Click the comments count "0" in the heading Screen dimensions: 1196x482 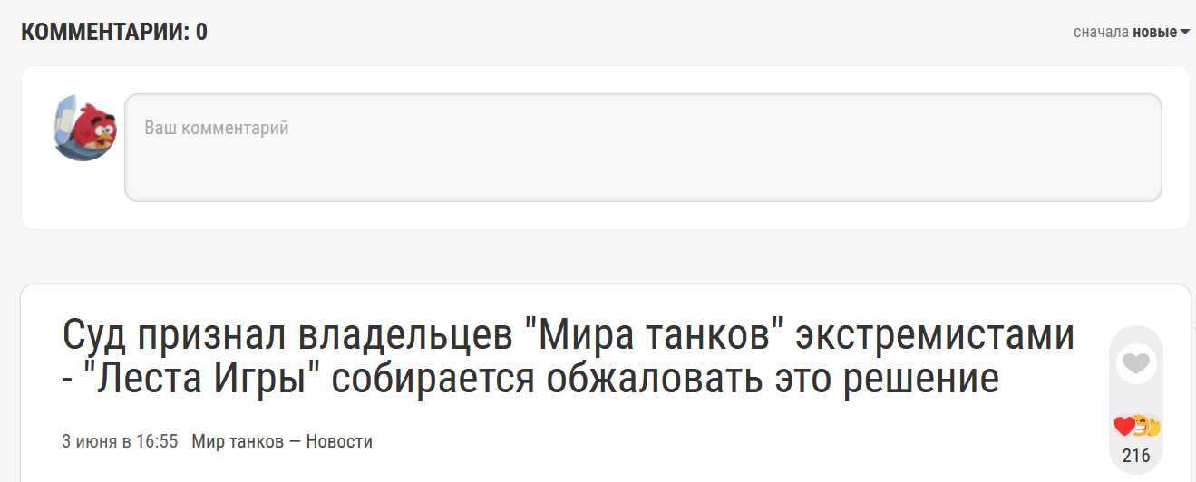201,32
